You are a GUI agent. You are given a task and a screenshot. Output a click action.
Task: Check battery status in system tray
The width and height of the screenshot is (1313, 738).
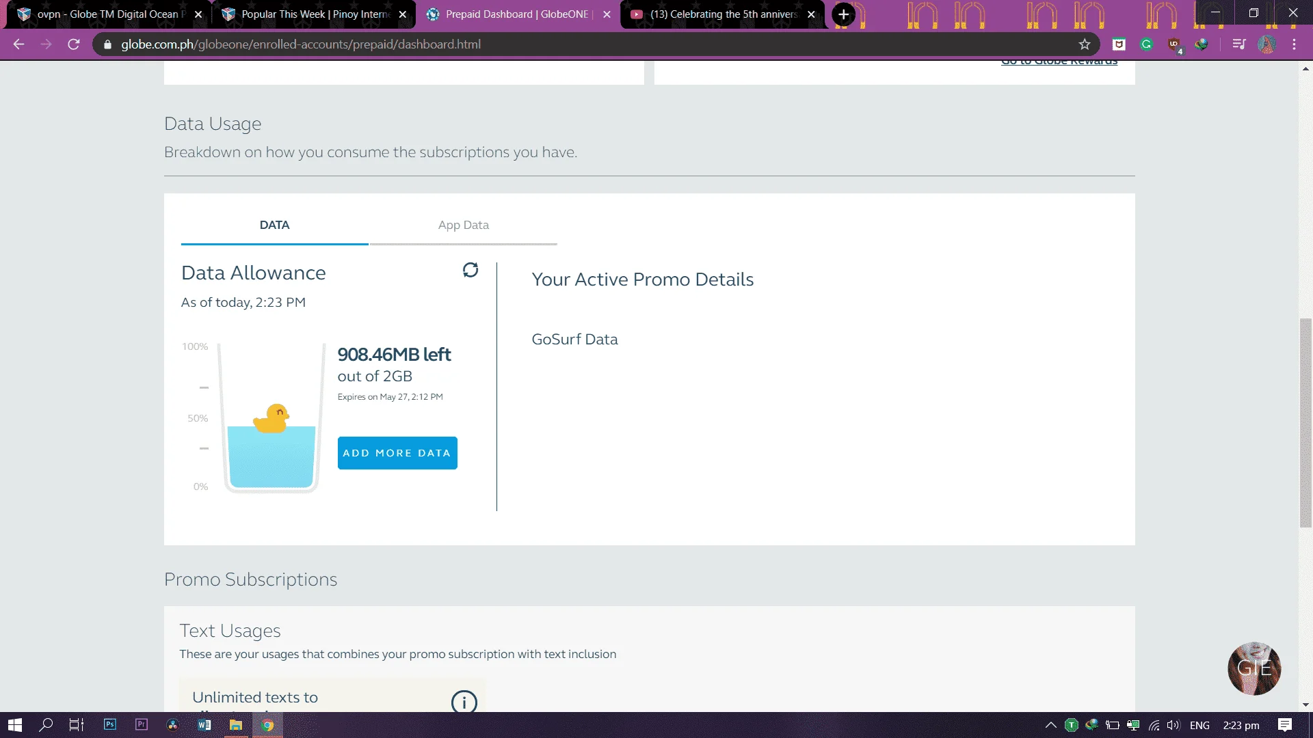tap(1113, 725)
